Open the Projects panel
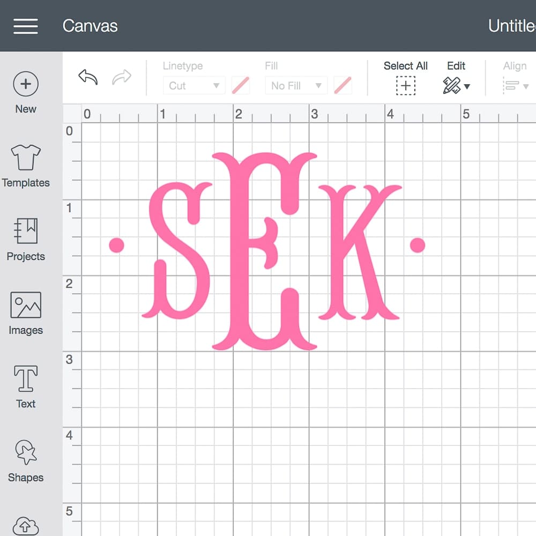 [26, 240]
